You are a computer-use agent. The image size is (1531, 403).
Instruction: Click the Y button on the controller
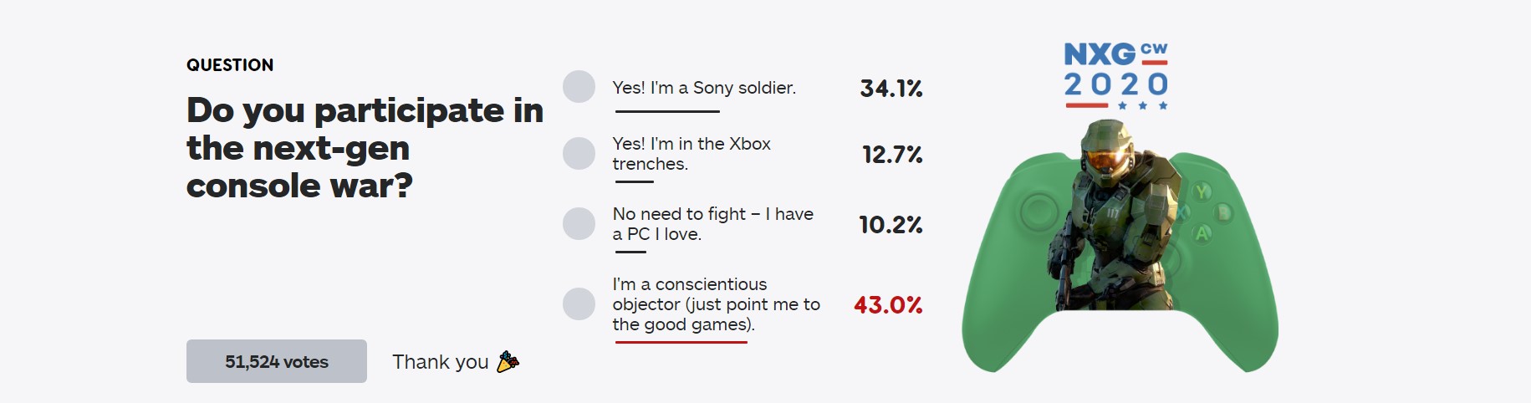pyautogui.click(x=1202, y=192)
